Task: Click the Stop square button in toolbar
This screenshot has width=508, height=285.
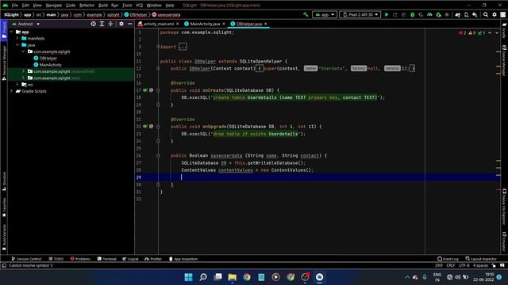Action: [x=447, y=14]
